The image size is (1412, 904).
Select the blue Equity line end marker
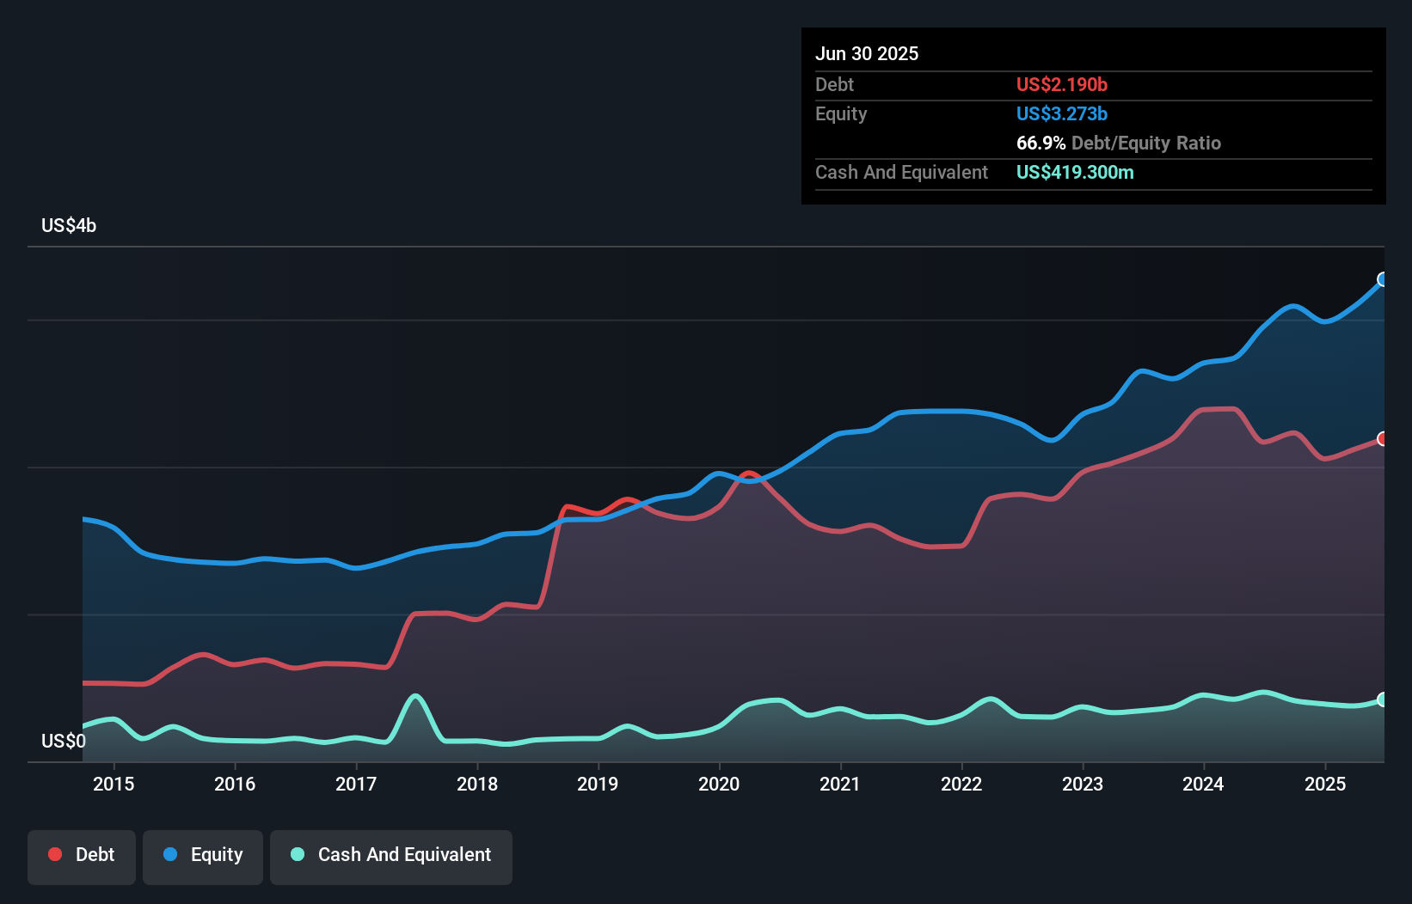tap(1383, 279)
